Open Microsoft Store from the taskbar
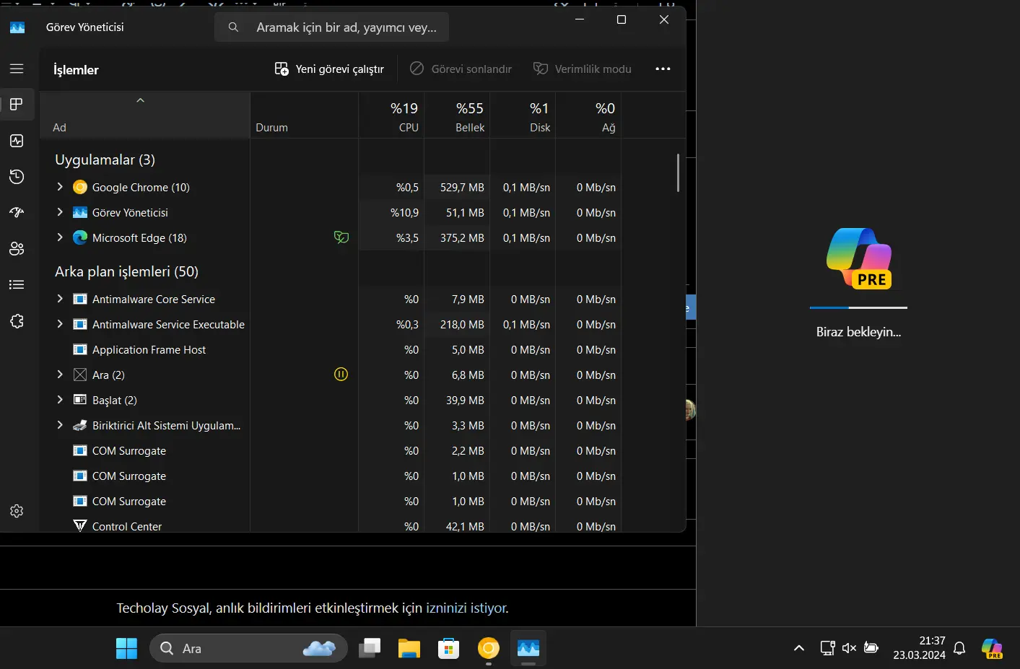This screenshot has height=669, width=1020. (x=448, y=648)
